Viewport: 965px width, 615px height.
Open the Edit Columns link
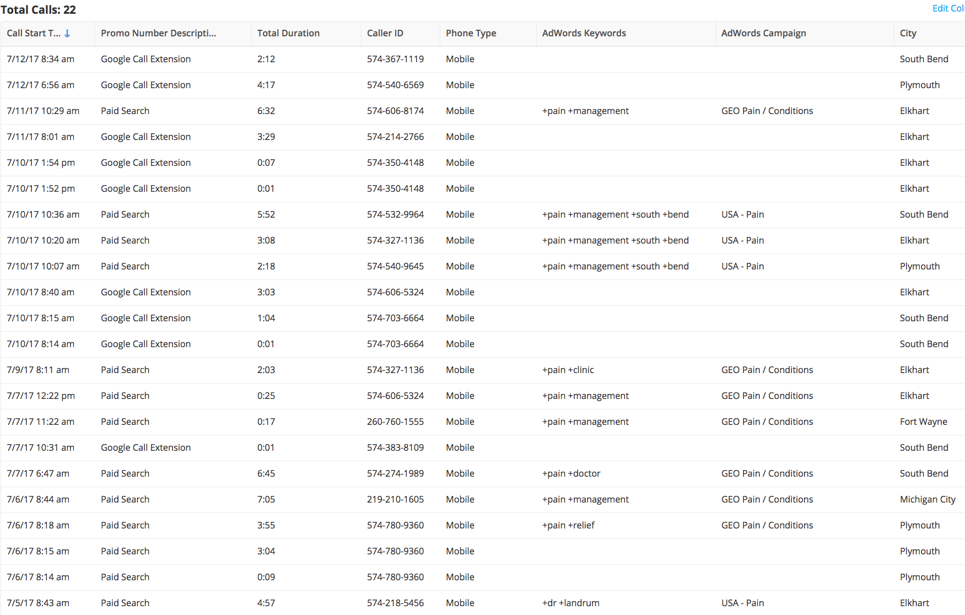(948, 8)
